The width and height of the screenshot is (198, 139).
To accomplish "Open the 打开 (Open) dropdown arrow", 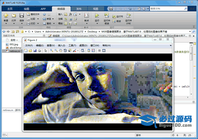I will point(14,24).
